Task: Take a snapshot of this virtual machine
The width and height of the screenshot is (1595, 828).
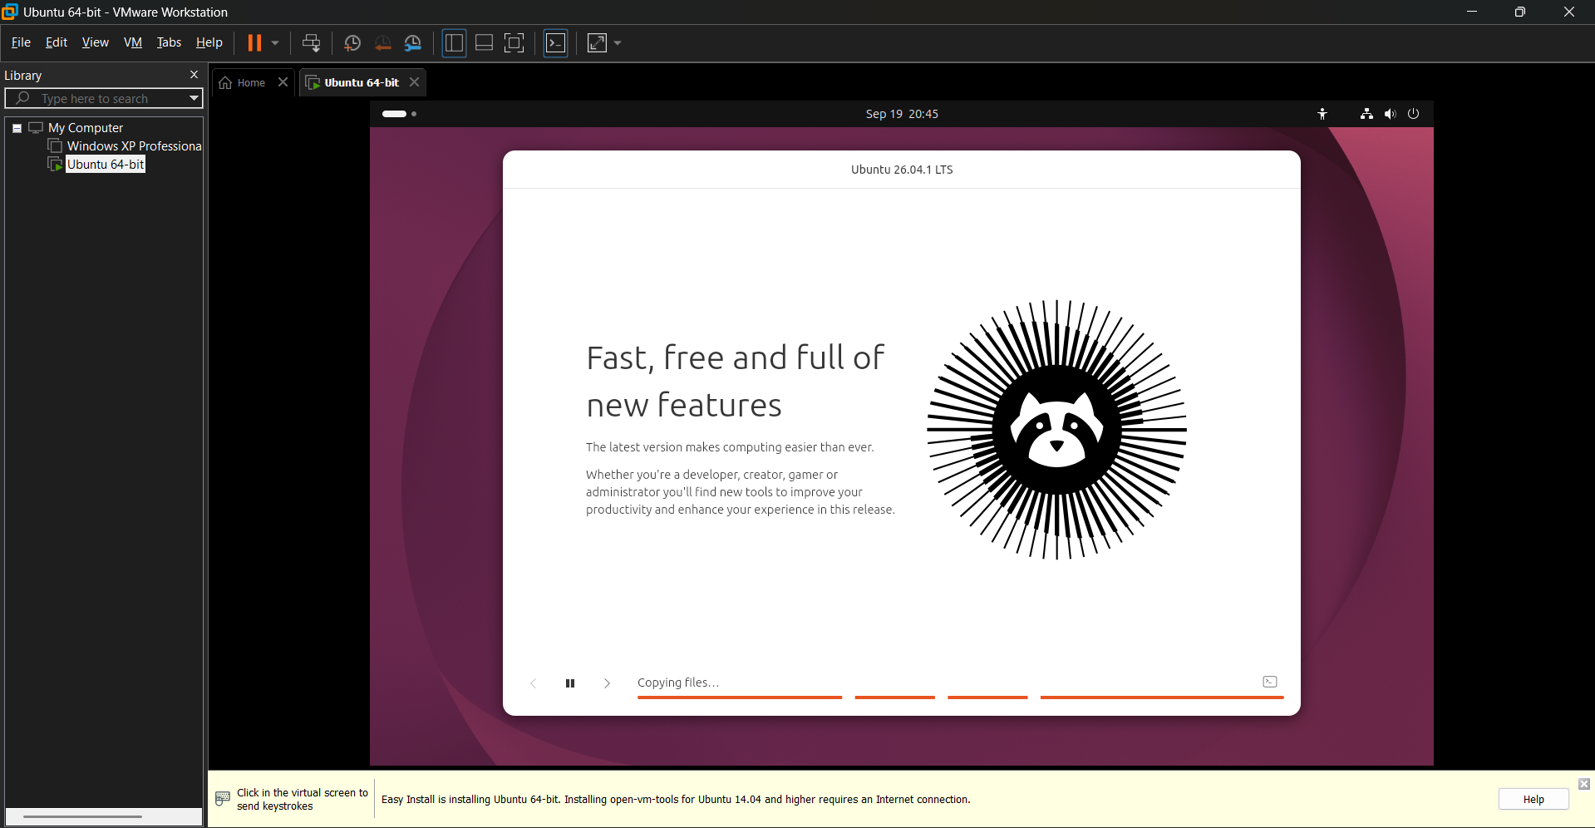Action: click(352, 43)
